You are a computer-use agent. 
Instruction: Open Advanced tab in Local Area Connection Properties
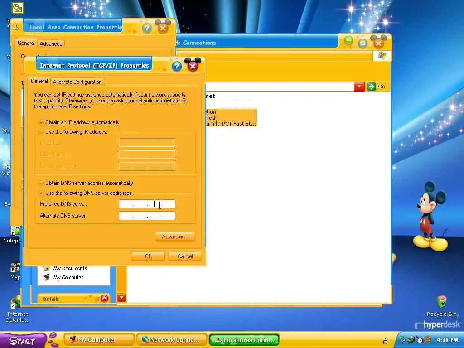[x=51, y=44]
